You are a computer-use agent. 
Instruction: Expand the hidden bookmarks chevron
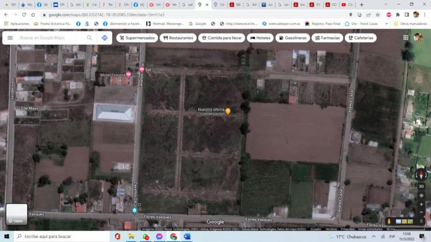(386, 23)
